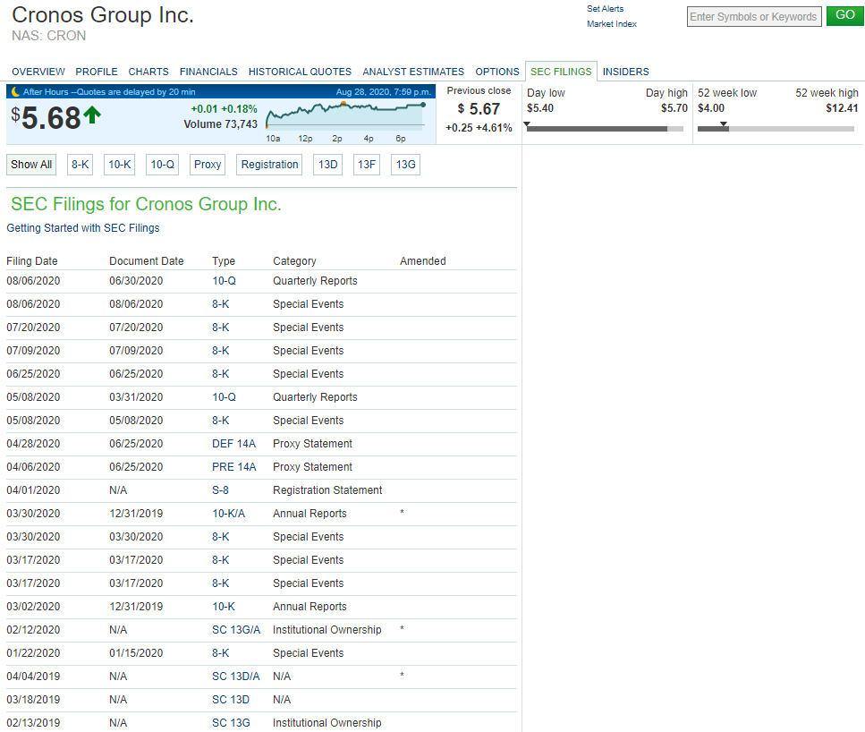Image resolution: width=865 pixels, height=732 pixels.
Task: Click the Cronos Group Inc. page title
Action: coord(103,15)
